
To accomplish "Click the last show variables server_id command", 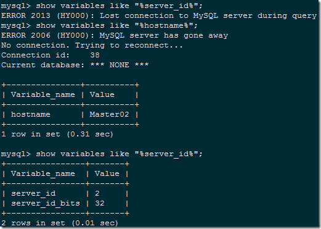I will pyautogui.click(x=102, y=154).
